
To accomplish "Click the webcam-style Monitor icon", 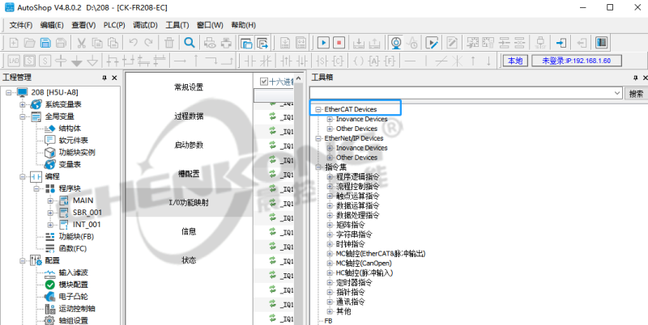I will pyautogui.click(x=396, y=42).
